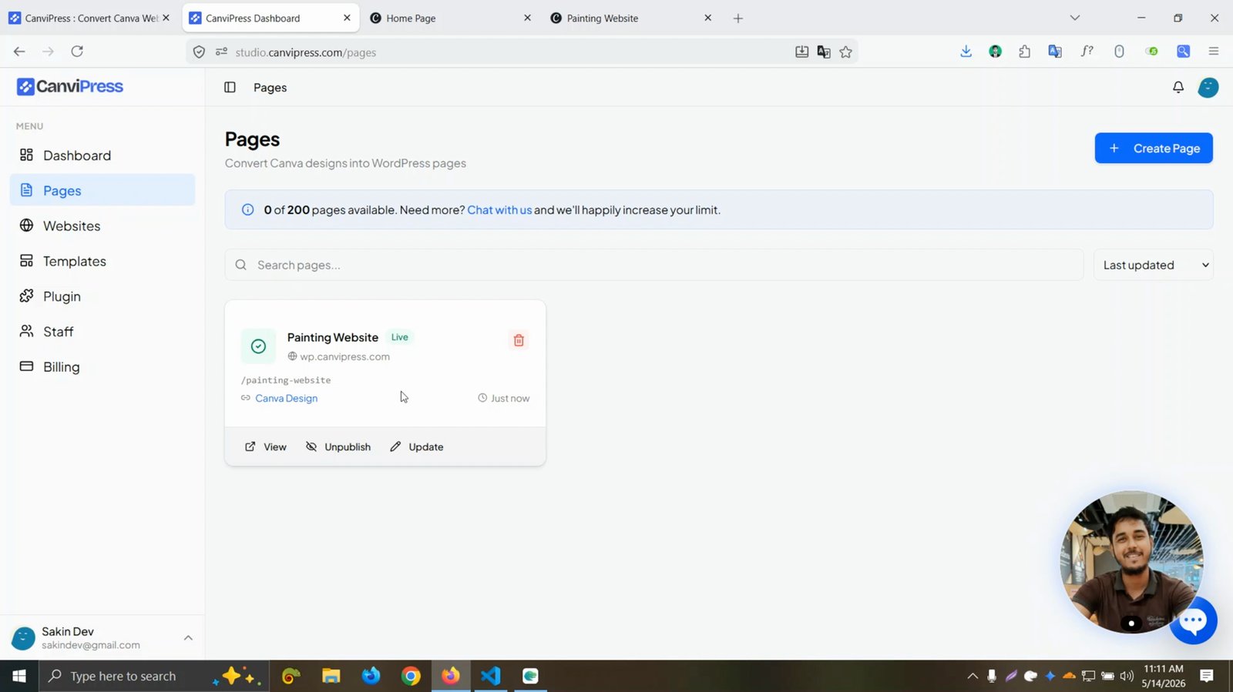Focus the Search pages input field
The width and height of the screenshot is (1233, 692).
654,265
